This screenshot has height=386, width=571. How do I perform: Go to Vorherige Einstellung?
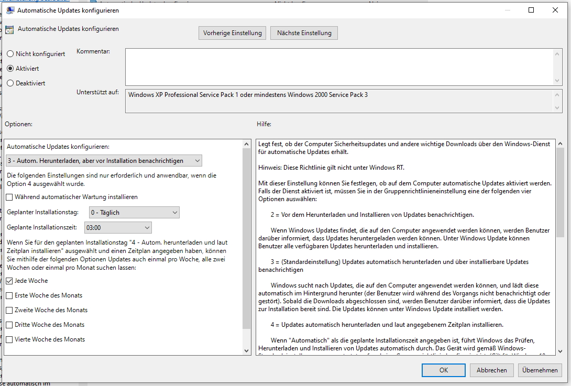[x=233, y=33]
